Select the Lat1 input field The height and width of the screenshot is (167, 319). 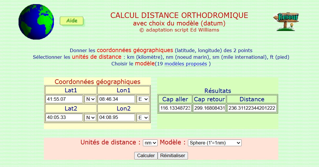(64, 99)
